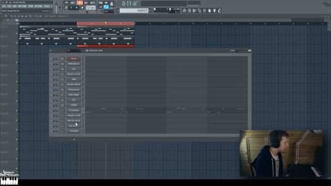Toggle the metronome icon in transport panel
This screenshot has width=331, height=186.
click(67, 3)
